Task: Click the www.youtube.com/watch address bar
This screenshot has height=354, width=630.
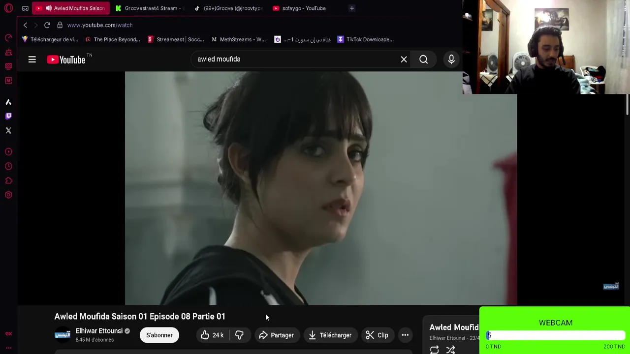Action: click(100, 25)
